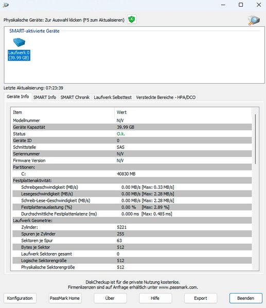The image size is (266, 308).
Task: Click the Hilfe button
Action: coord(155,298)
